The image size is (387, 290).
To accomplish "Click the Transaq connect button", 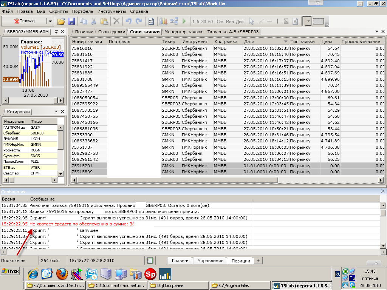I will (24, 21).
